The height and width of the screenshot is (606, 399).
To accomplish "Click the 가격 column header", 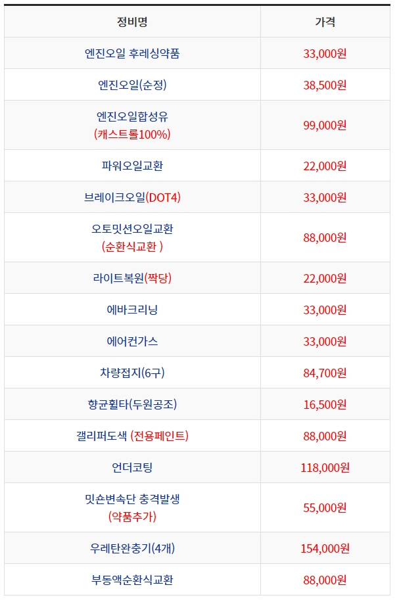I will [x=325, y=22].
